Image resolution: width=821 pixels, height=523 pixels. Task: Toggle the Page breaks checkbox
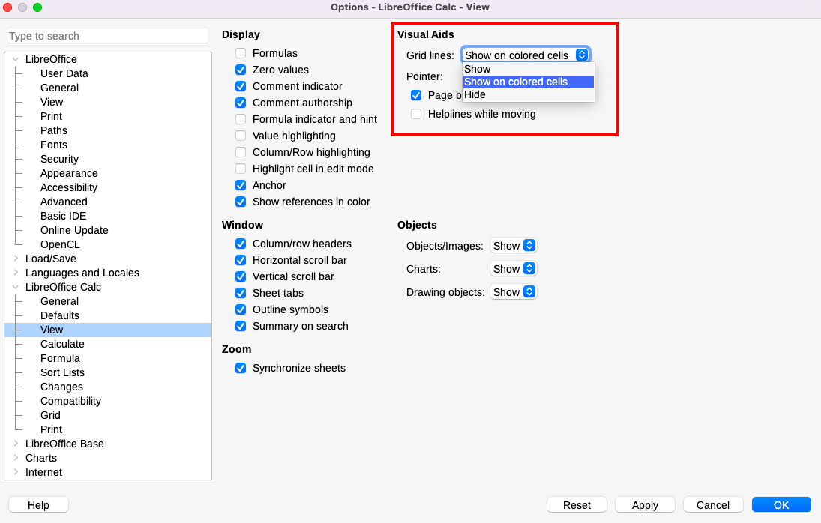416,95
